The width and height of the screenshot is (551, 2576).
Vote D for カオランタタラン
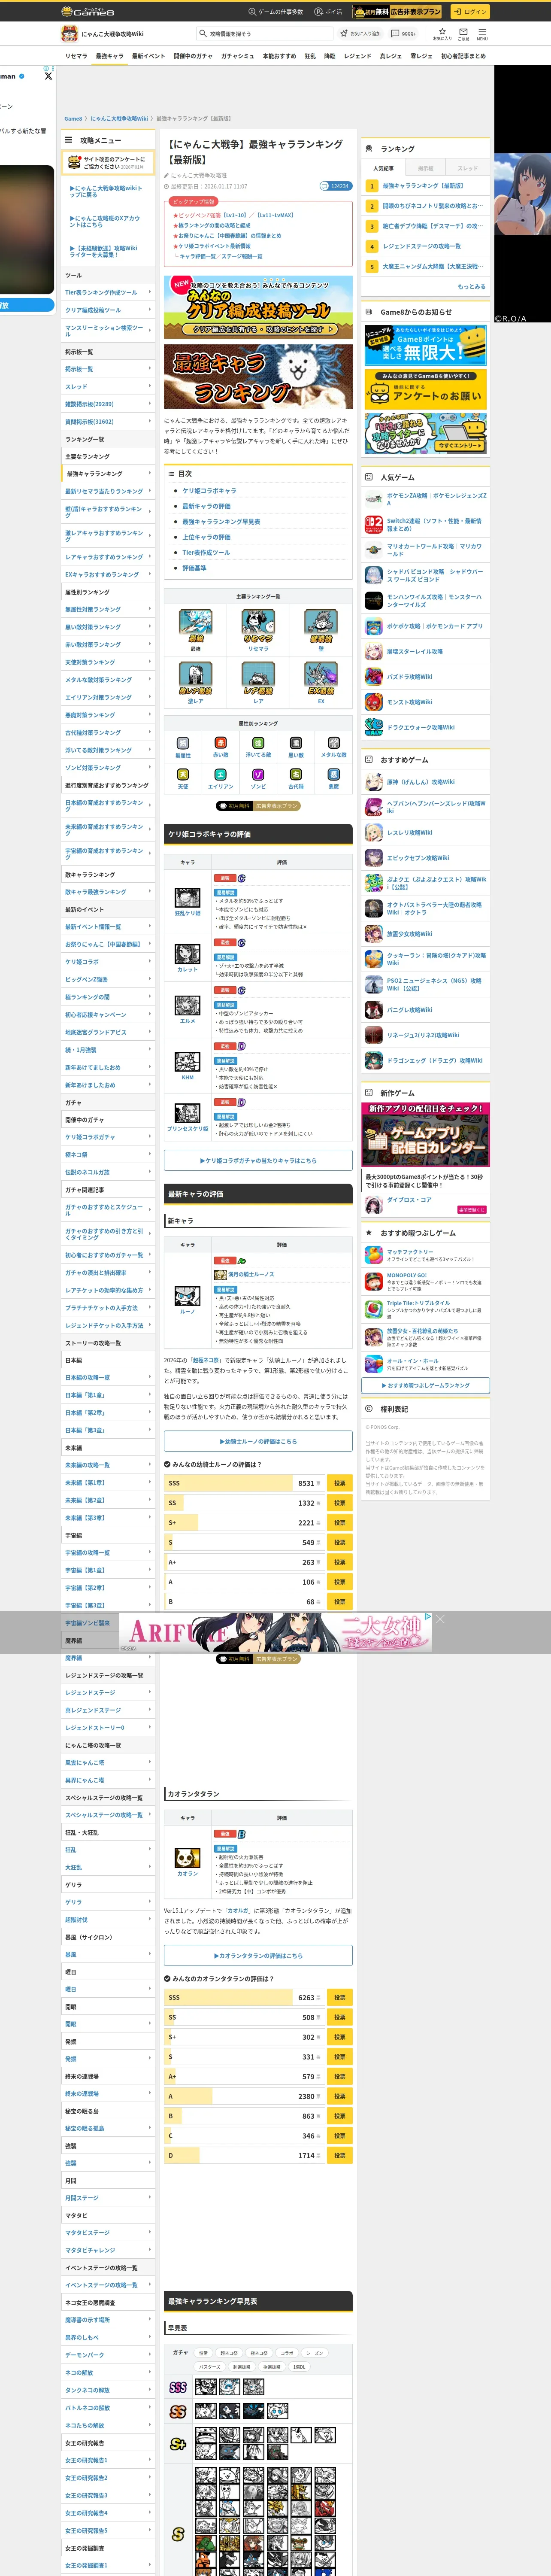click(339, 2155)
